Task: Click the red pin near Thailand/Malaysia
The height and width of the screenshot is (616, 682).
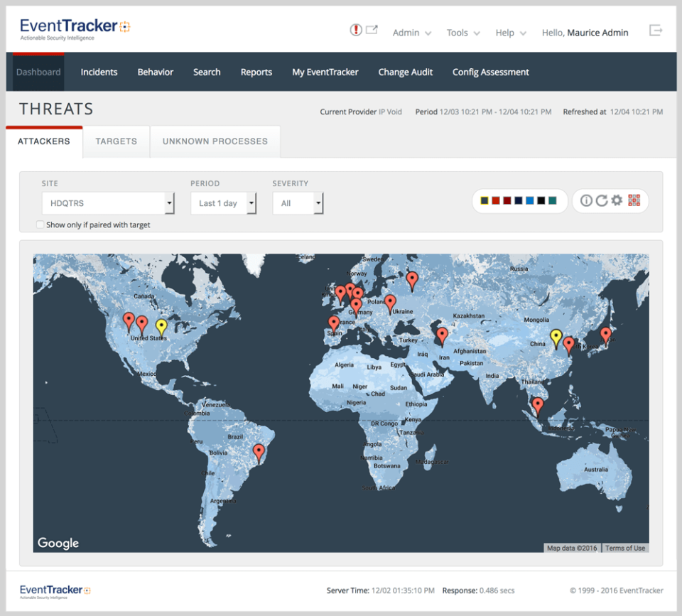Action: pos(538,406)
